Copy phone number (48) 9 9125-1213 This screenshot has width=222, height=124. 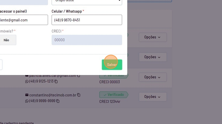[56, 81]
